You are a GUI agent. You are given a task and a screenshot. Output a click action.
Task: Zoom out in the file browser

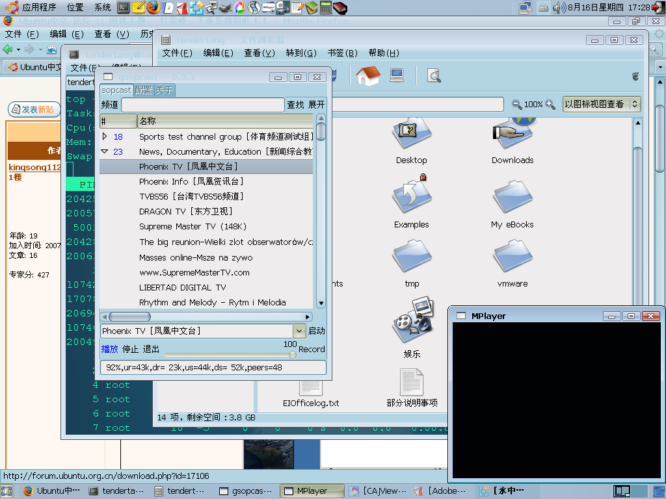pyautogui.click(x=516, y=105)
